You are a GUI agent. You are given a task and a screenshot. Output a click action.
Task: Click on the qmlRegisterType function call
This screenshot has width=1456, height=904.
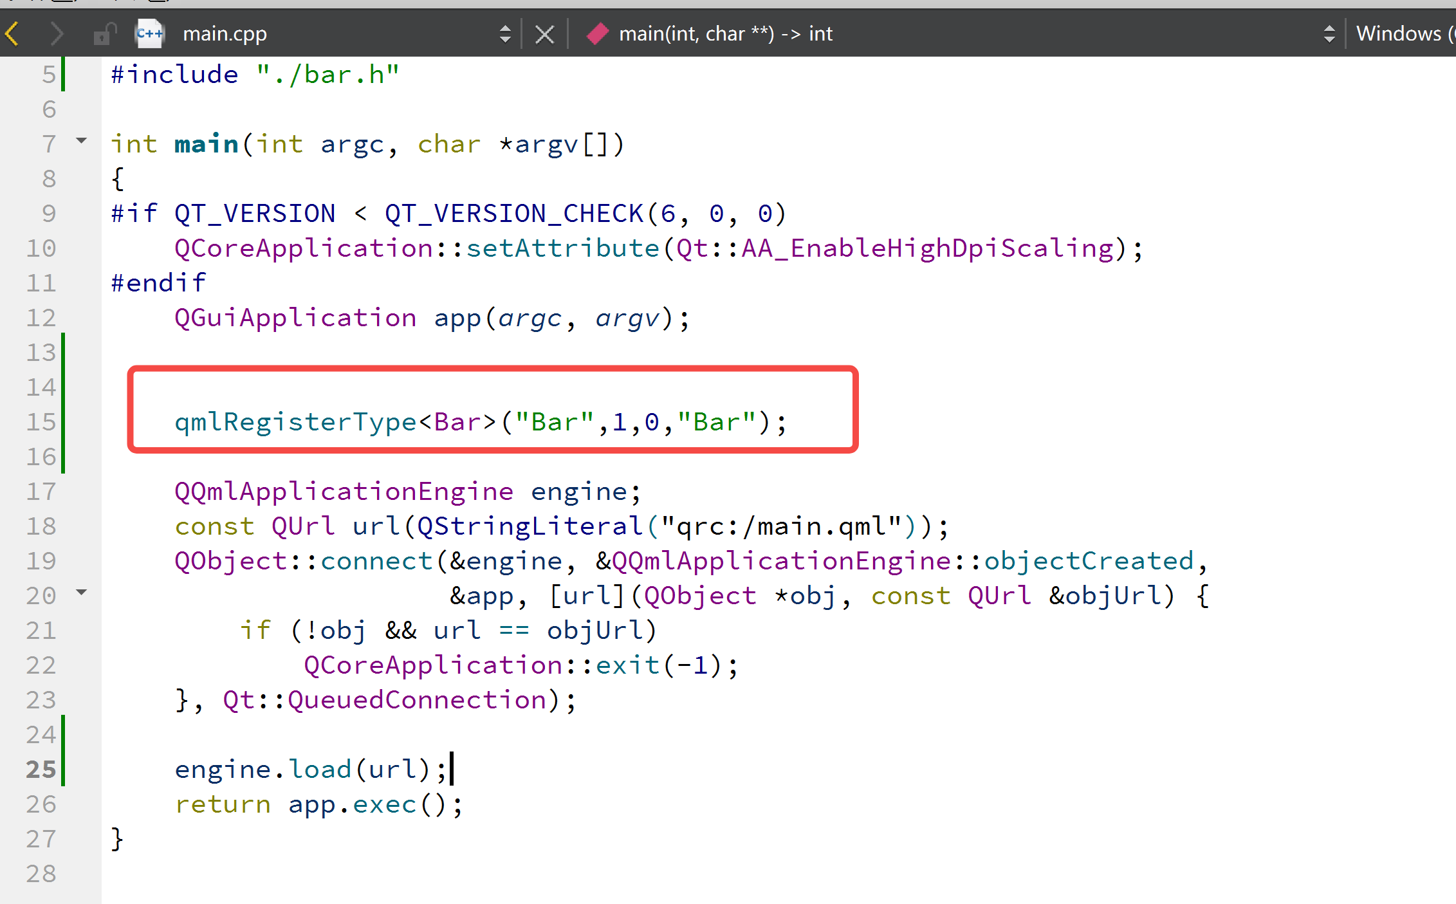296,422
